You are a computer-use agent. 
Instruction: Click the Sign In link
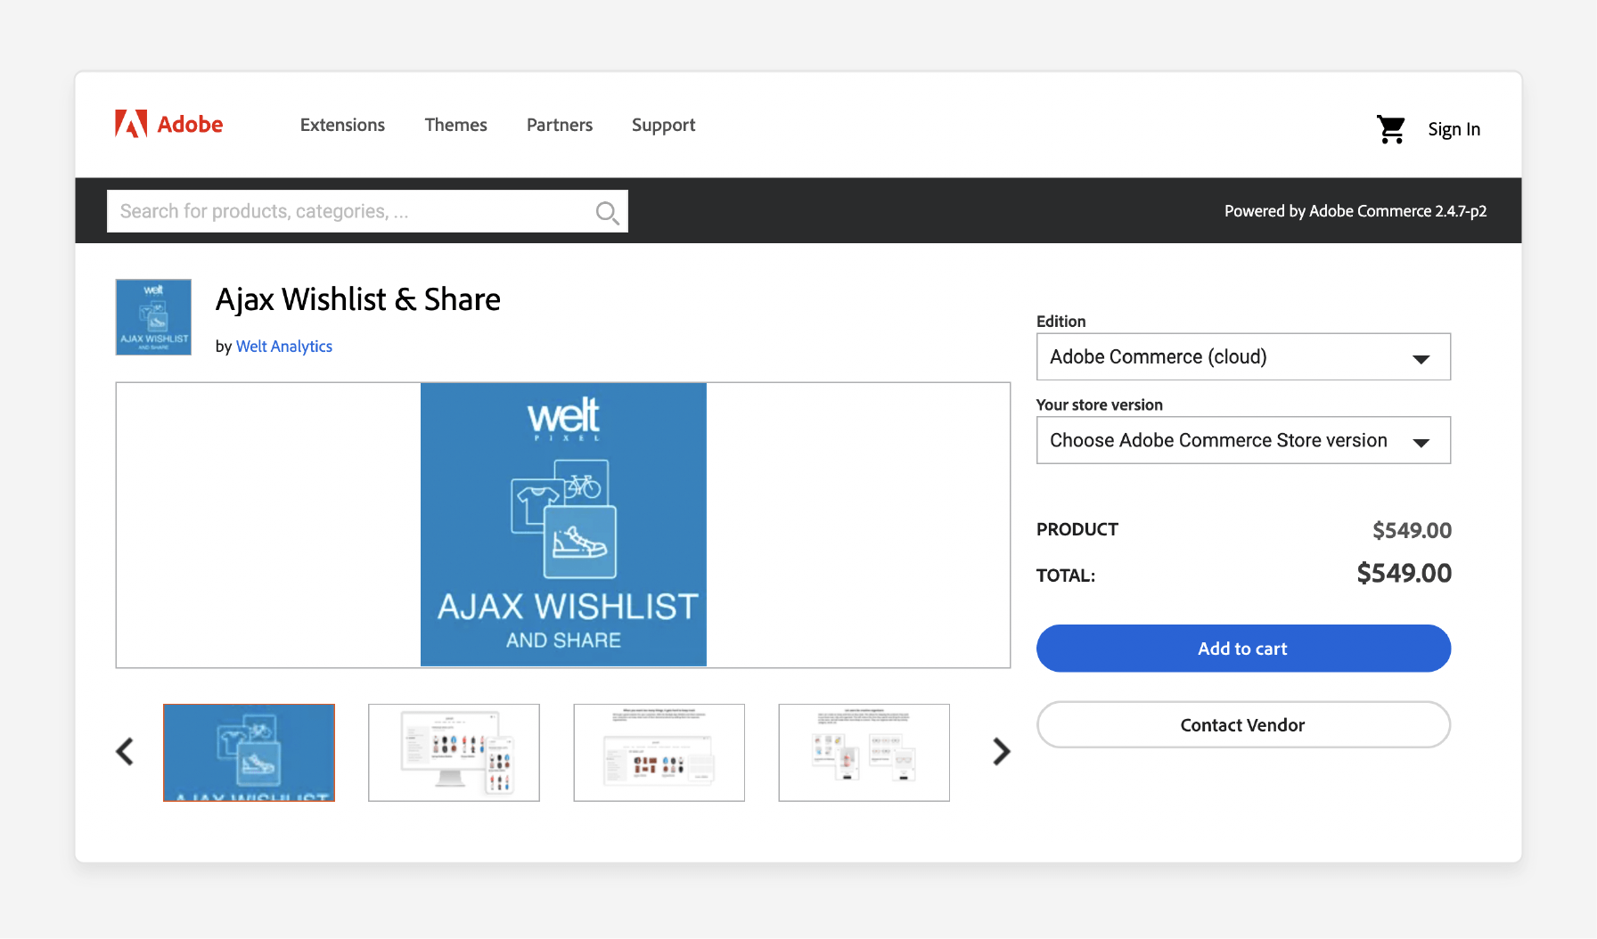[x=1454, y=129]
